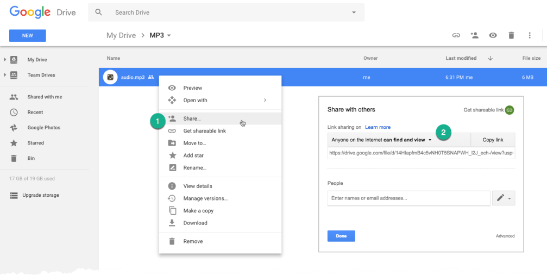This screenshot has height=275, width=547.
Task: Open the three-dot more actions menu
Action: click(530, 35)
